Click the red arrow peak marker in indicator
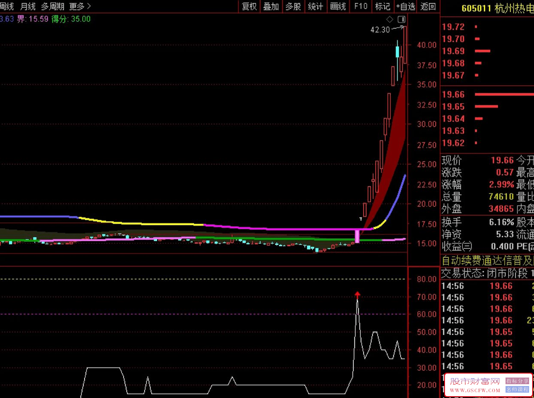The width and height of the screenshot is (534, 398). pyautogui.click(x=357, y=294)
